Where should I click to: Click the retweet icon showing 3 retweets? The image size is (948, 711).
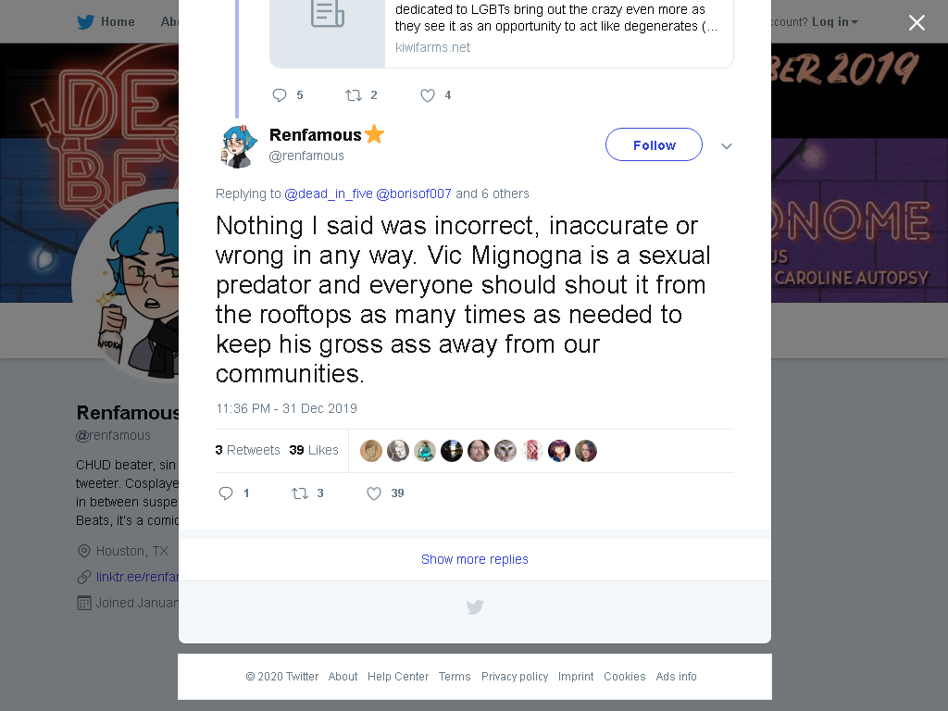point(300,493)
